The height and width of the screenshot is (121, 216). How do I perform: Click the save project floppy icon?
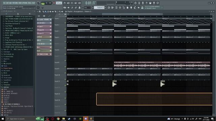[x=150, y=3]
